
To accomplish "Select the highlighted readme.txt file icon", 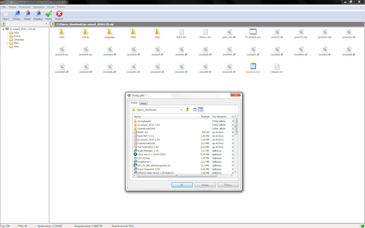I will point(253,66).
